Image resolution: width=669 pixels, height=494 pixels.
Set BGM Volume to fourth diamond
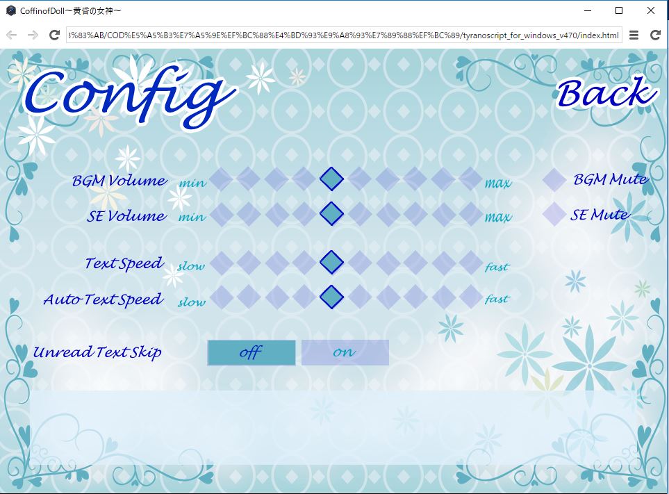pyautogui.click(x=305, y=179)
